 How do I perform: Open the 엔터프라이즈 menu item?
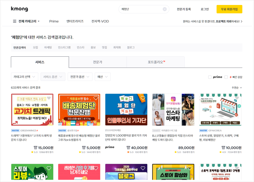[75, 21]
